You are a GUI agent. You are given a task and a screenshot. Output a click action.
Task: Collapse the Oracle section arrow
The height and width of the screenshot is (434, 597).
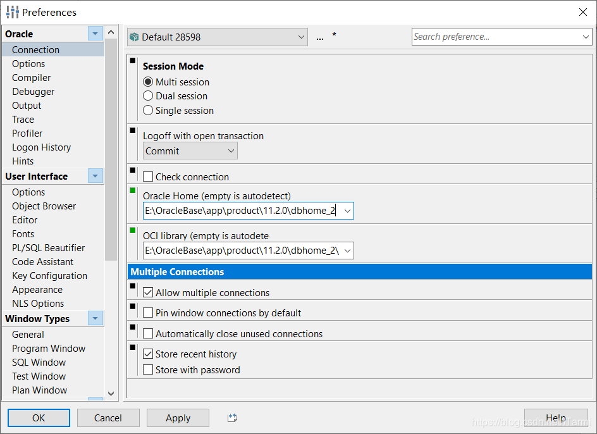pyautogui.click(x=95, y=34)
